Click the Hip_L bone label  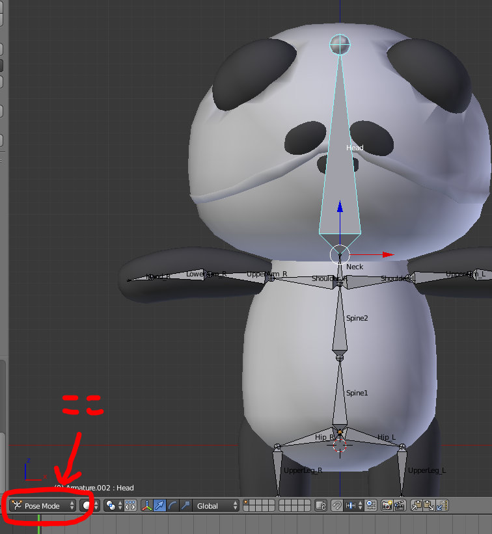pyautogui.click(x=387, y=437)
